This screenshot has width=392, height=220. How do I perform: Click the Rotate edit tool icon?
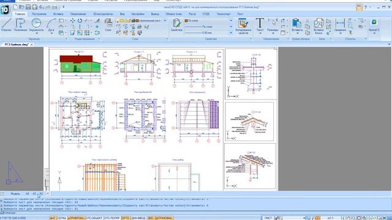tap(80, 20)
